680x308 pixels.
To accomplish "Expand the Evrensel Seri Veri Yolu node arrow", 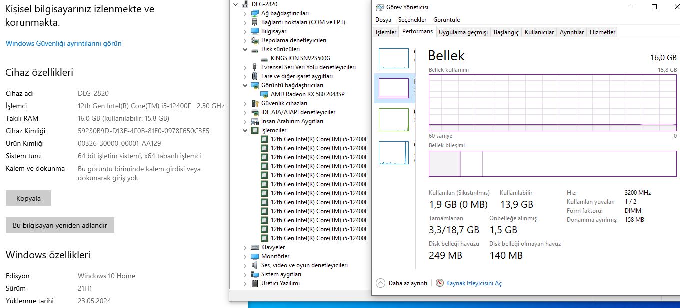I will click(245, 67).
